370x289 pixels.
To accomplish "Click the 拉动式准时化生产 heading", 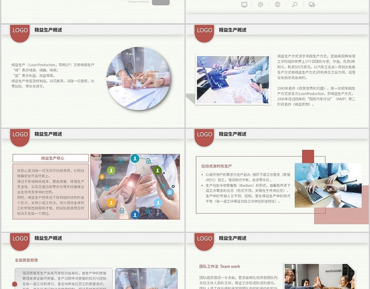I will click(x=216, y=166).
